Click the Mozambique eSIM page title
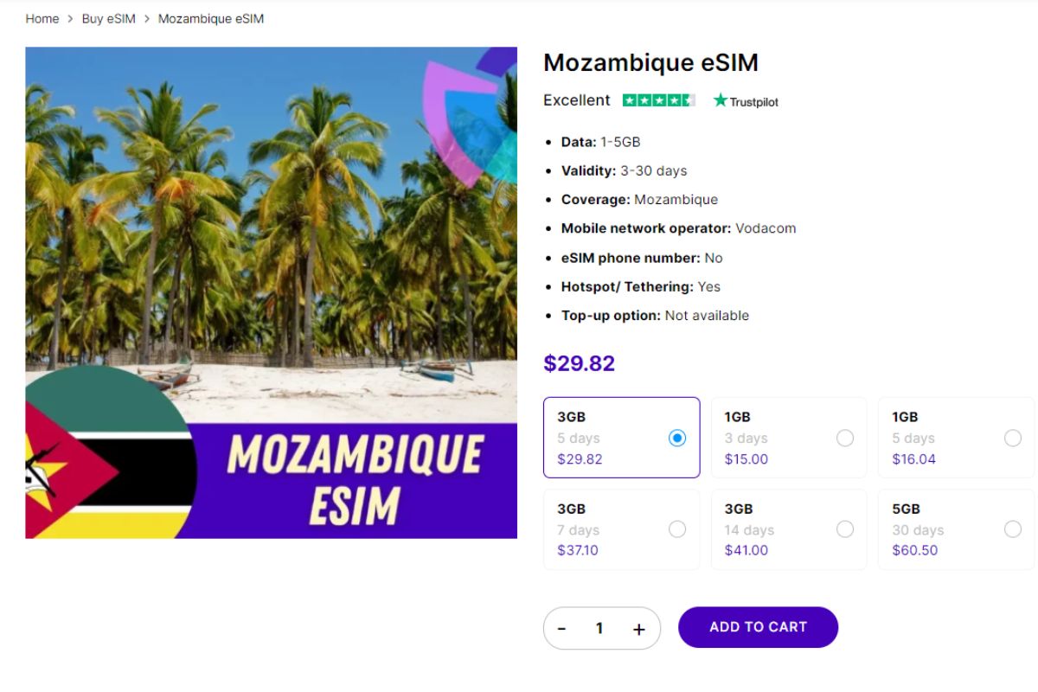This screenshot has width=1038, height=692. coord(650,62)
